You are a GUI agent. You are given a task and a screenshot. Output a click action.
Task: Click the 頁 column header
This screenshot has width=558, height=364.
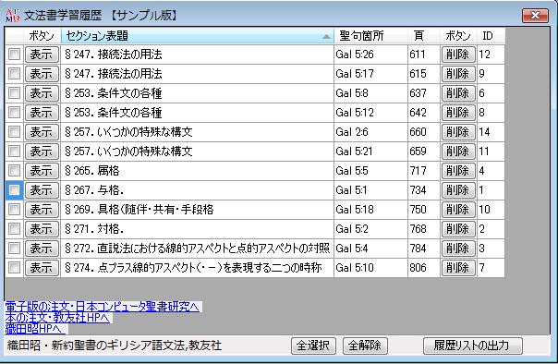click(x=423, y=36)
